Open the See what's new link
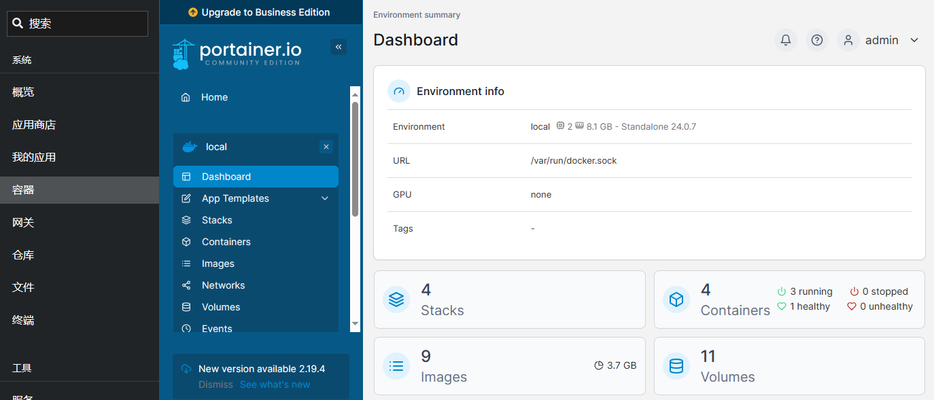 coord(275,384)
